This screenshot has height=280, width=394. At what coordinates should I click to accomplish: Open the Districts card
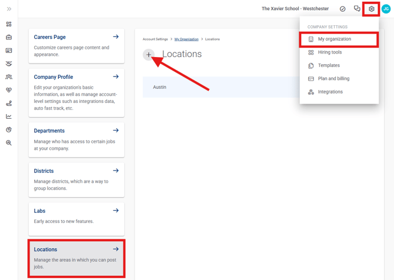tap(76, 180)
